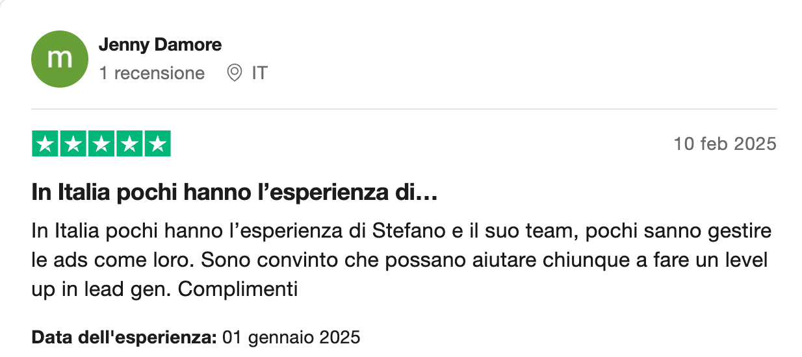Click the horizontal divider under the reviewer info
The image size is (802, 357).
point(404,108)
